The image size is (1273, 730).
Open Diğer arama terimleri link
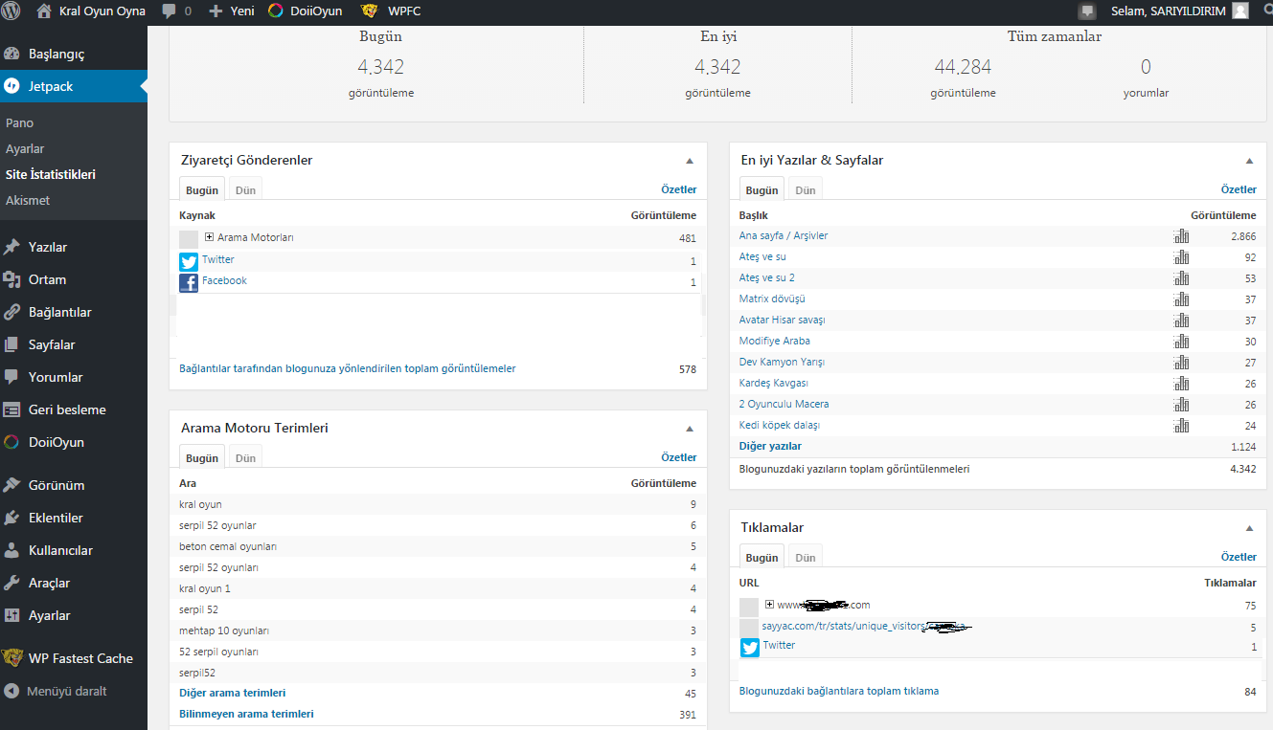pos(232,693)
